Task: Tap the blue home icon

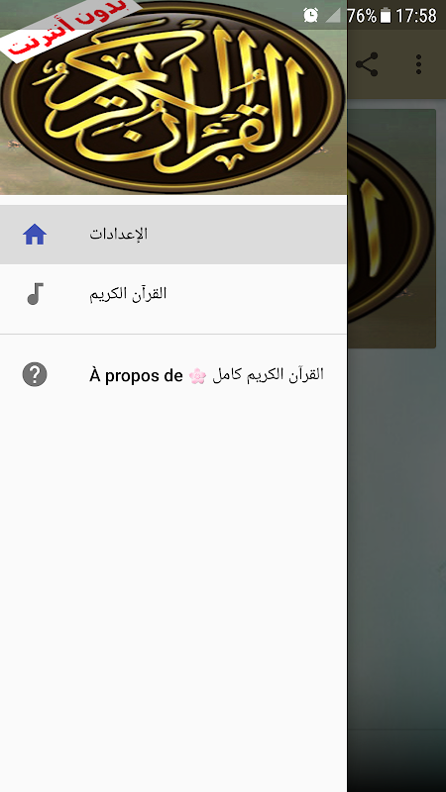Action: pyautogui.click(x=35, y=235)
